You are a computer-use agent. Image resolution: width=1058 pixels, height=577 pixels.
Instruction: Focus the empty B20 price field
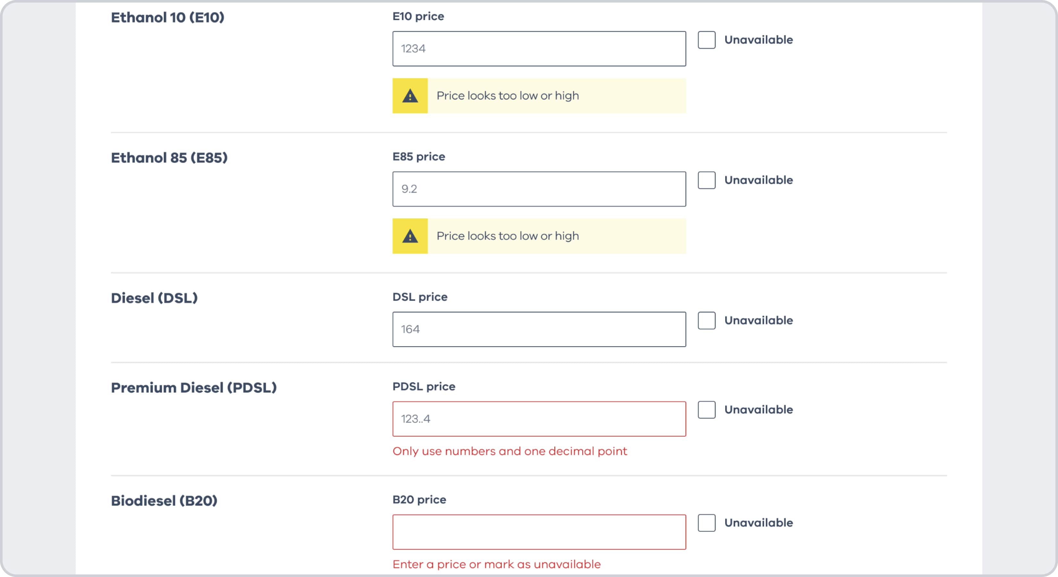coord(539,532)
